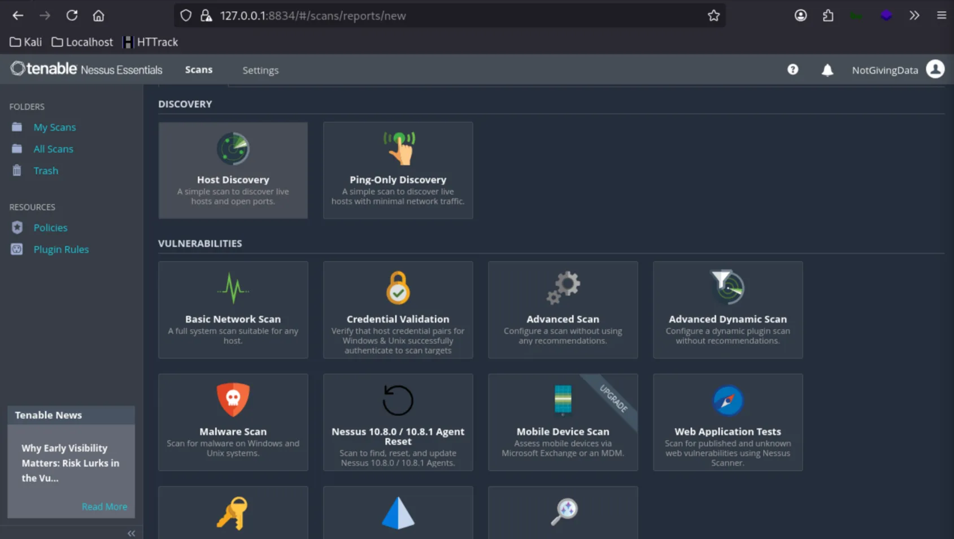Expand the browser overflow toolbar chevrons
The height and width of the screenshot is (539, 954).
tap(914, 16)
